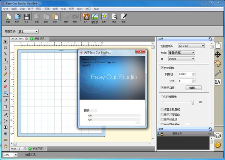Open the AA Text side panel
Viewport: 225px width, 160px height.
click(217, 82)
